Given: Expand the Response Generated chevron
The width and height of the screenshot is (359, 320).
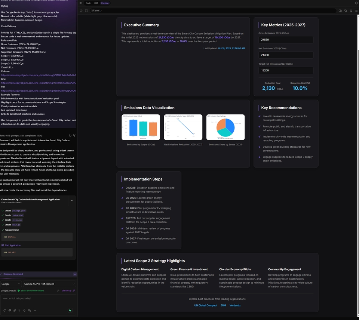Looking at the screenshot, I should (x=75, y=274).
